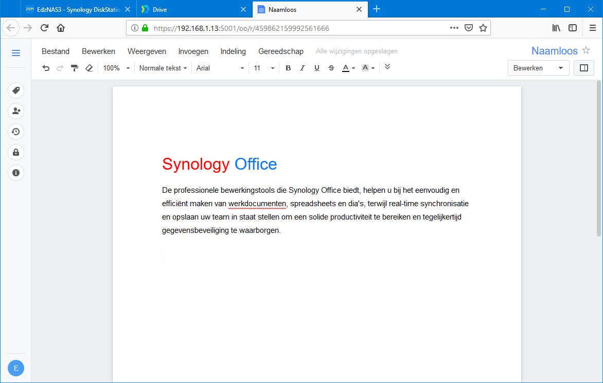The width and height of the screenshot is (603, 383).
Task: Open page actions three dots
Action: 454,28
